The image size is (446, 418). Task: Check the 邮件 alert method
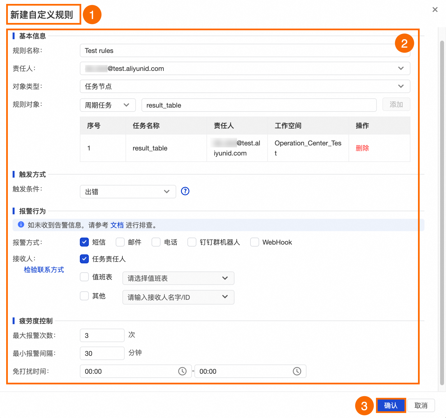point(120,242)
